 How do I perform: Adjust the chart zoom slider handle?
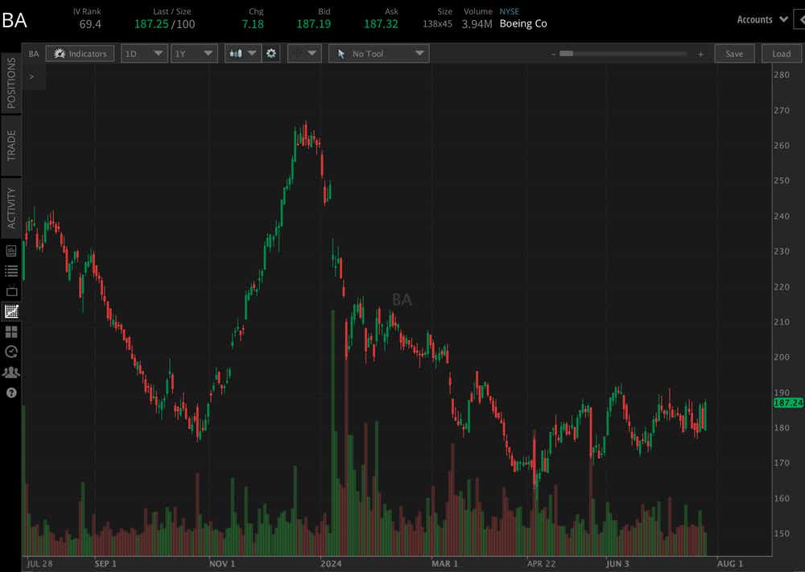click(566, 53)
